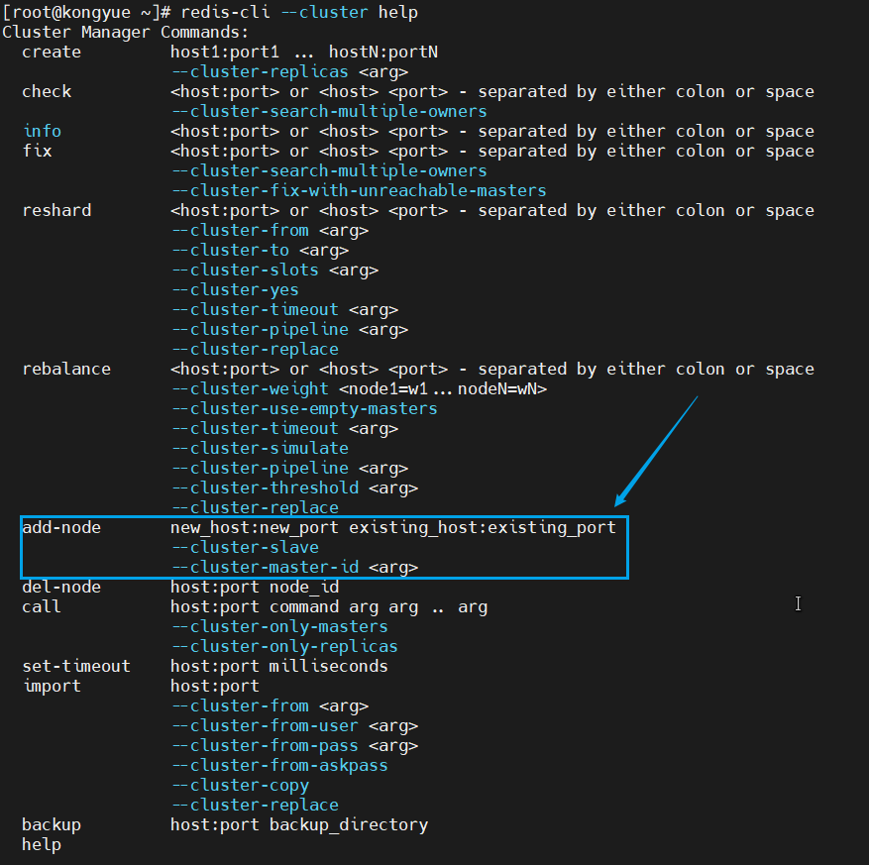This screenshot has height=865, width=869.
Task: Click '--cluster-timeout <arg>' under the rebalance command
Action: (284, 428)
